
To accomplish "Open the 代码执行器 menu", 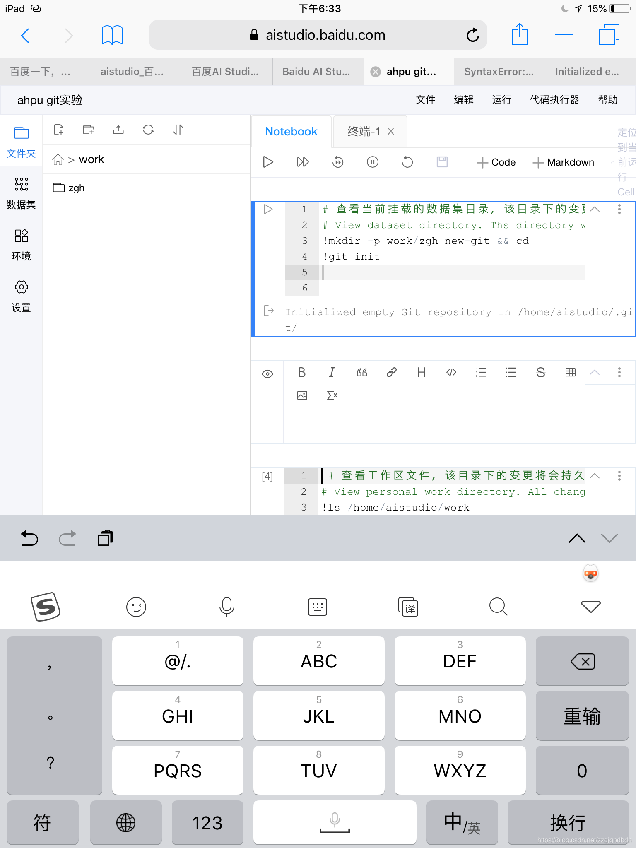I will (555, 100).
